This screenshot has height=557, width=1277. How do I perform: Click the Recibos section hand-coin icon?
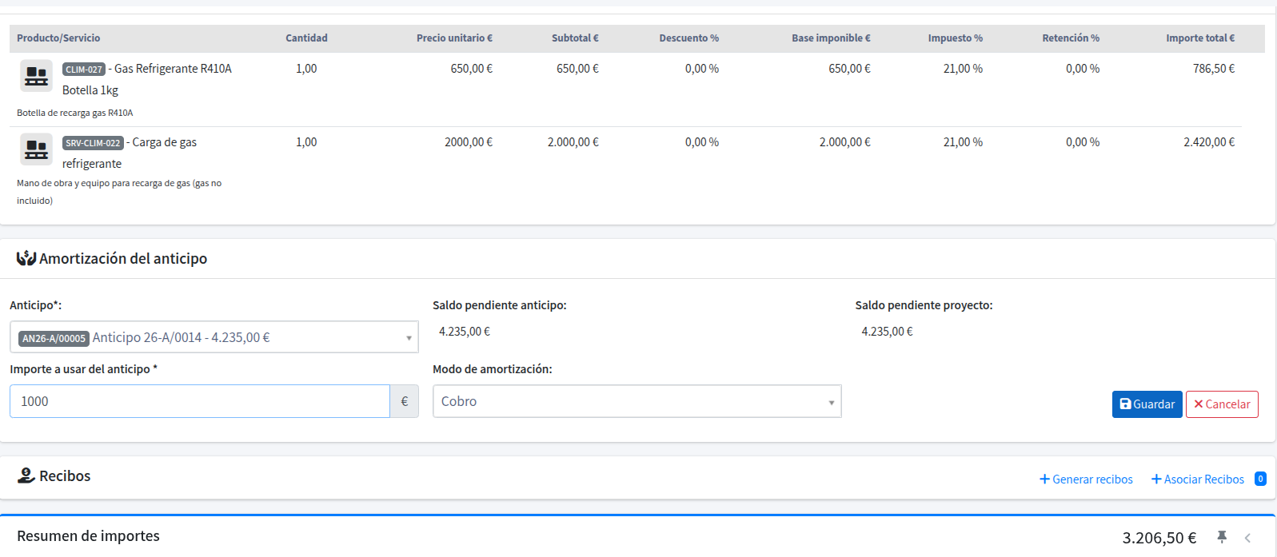coord(26,475)
